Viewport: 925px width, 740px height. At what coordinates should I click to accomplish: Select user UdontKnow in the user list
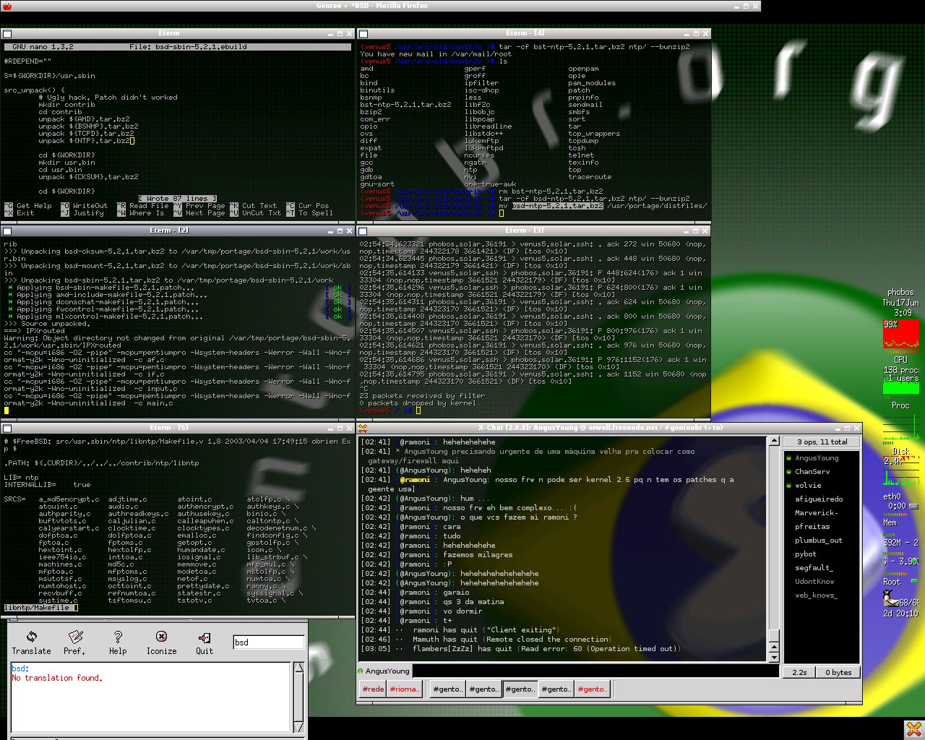[814, 582]
